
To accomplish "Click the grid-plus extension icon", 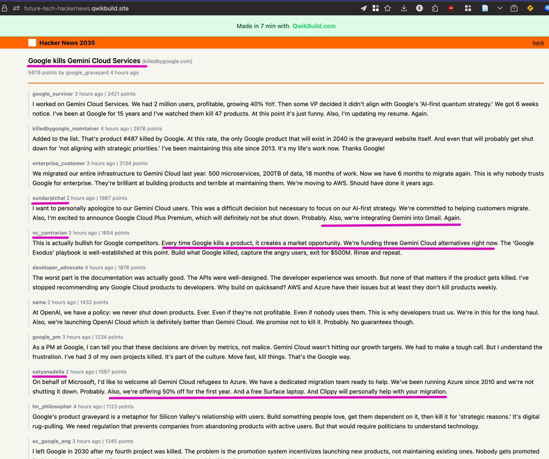I will (468, 8).
